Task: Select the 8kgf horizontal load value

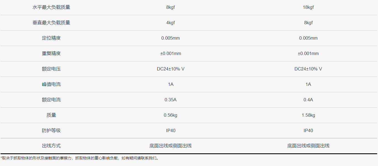Action: tap(170, 7)
